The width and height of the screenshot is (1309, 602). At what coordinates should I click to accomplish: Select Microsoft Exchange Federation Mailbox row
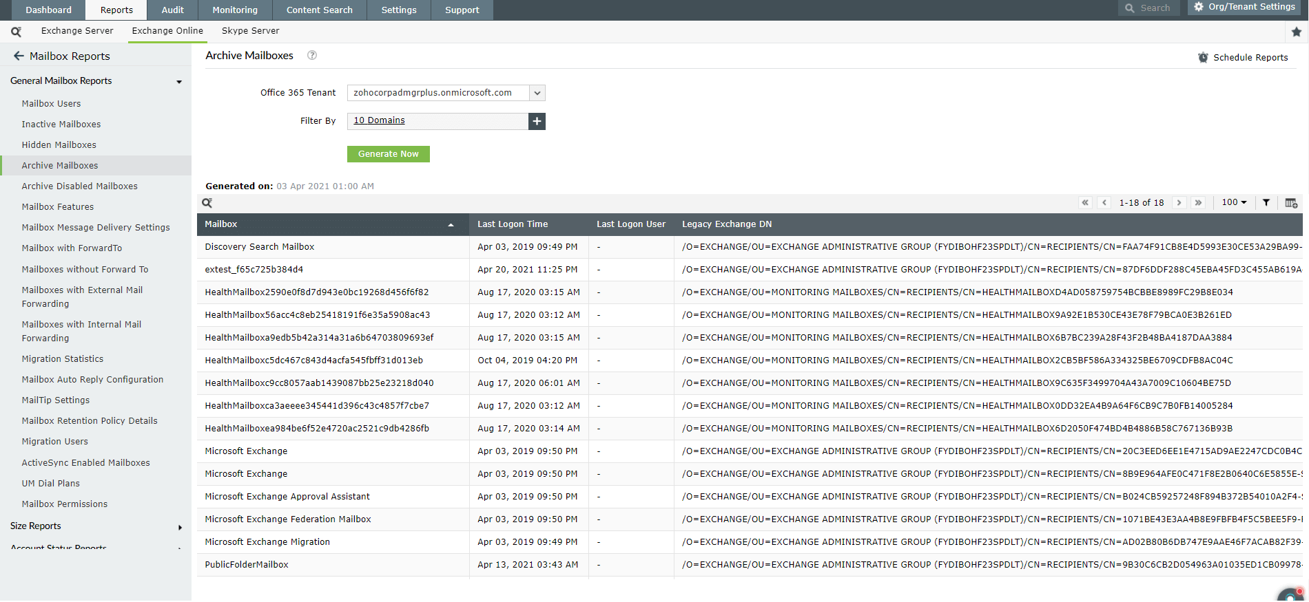pyautogui.click(x=750, y=519)
